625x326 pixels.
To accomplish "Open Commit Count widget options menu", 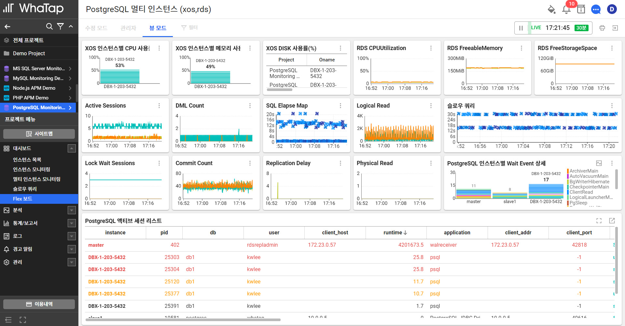I will click(250, 163).
